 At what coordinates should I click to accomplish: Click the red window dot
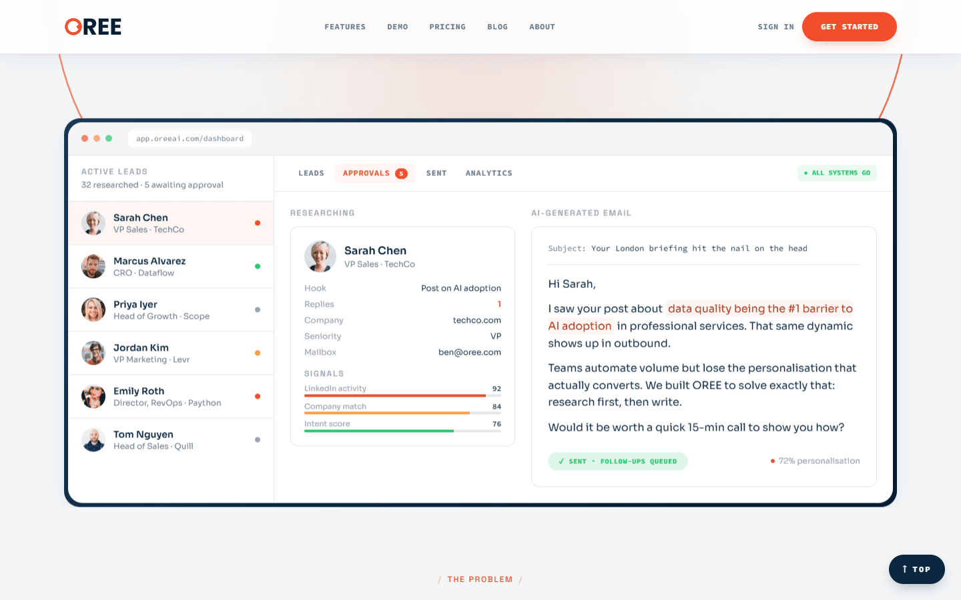point(85,139)
